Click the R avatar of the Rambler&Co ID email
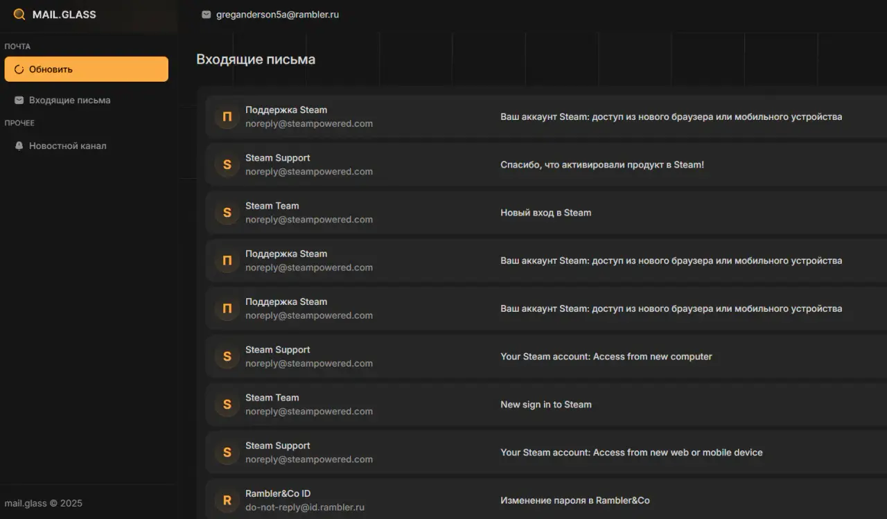This screenshot has height=519, width=887. [227, 500]
